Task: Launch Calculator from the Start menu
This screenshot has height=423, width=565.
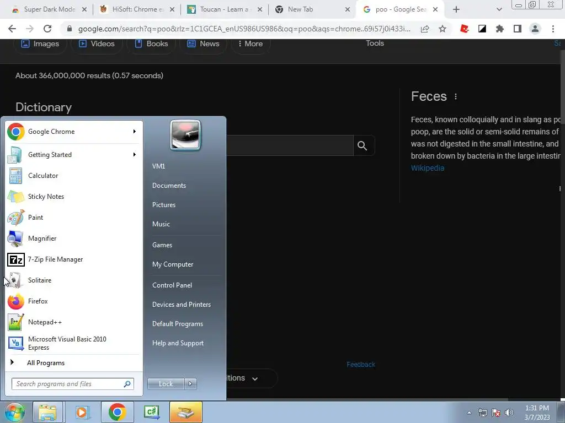Action: [x=73, y=176]
